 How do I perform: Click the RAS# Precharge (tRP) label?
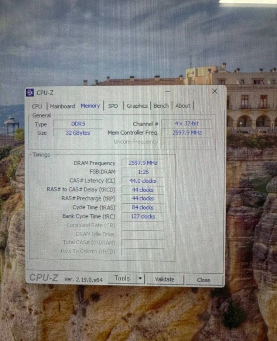tap(88, 199)
